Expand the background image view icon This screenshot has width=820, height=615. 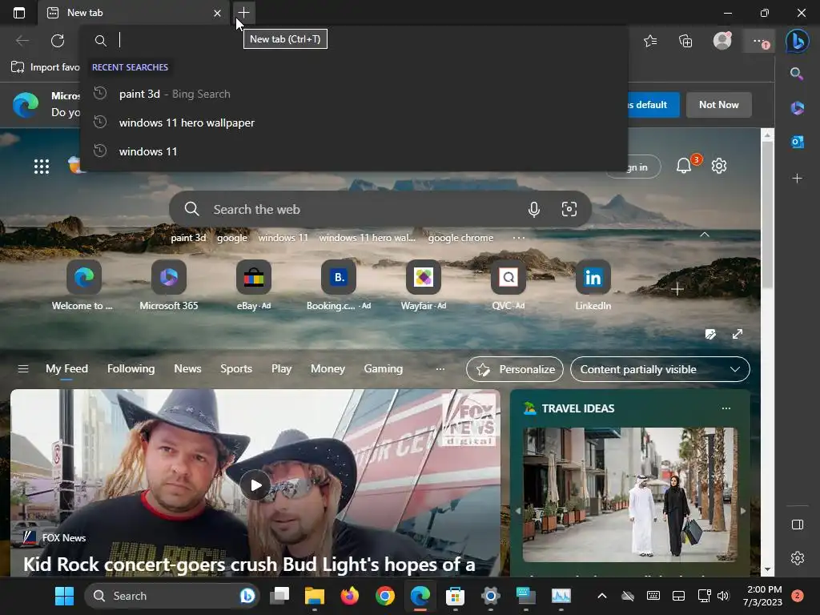tap(738, 334)
